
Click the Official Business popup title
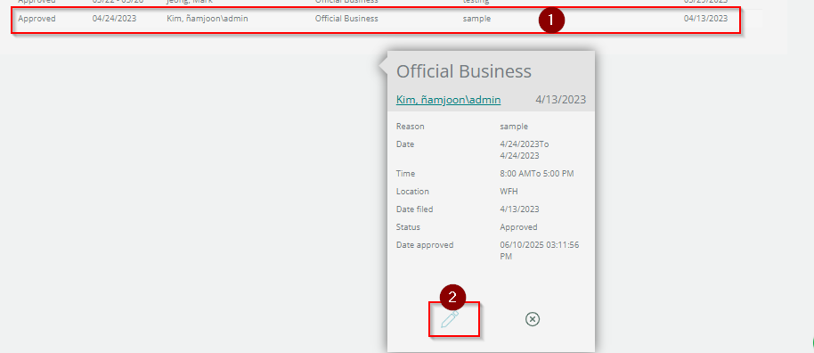point(464,71)
